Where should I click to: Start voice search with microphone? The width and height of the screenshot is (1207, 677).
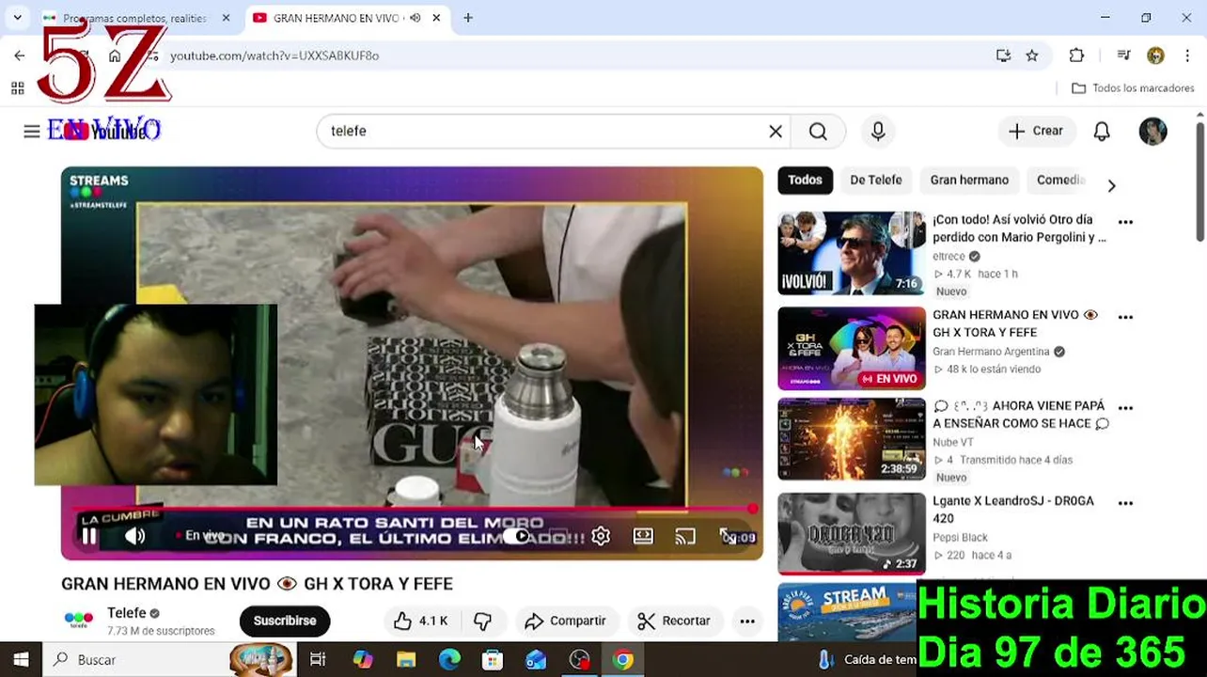pyautogui.click(x=878, y=132)
